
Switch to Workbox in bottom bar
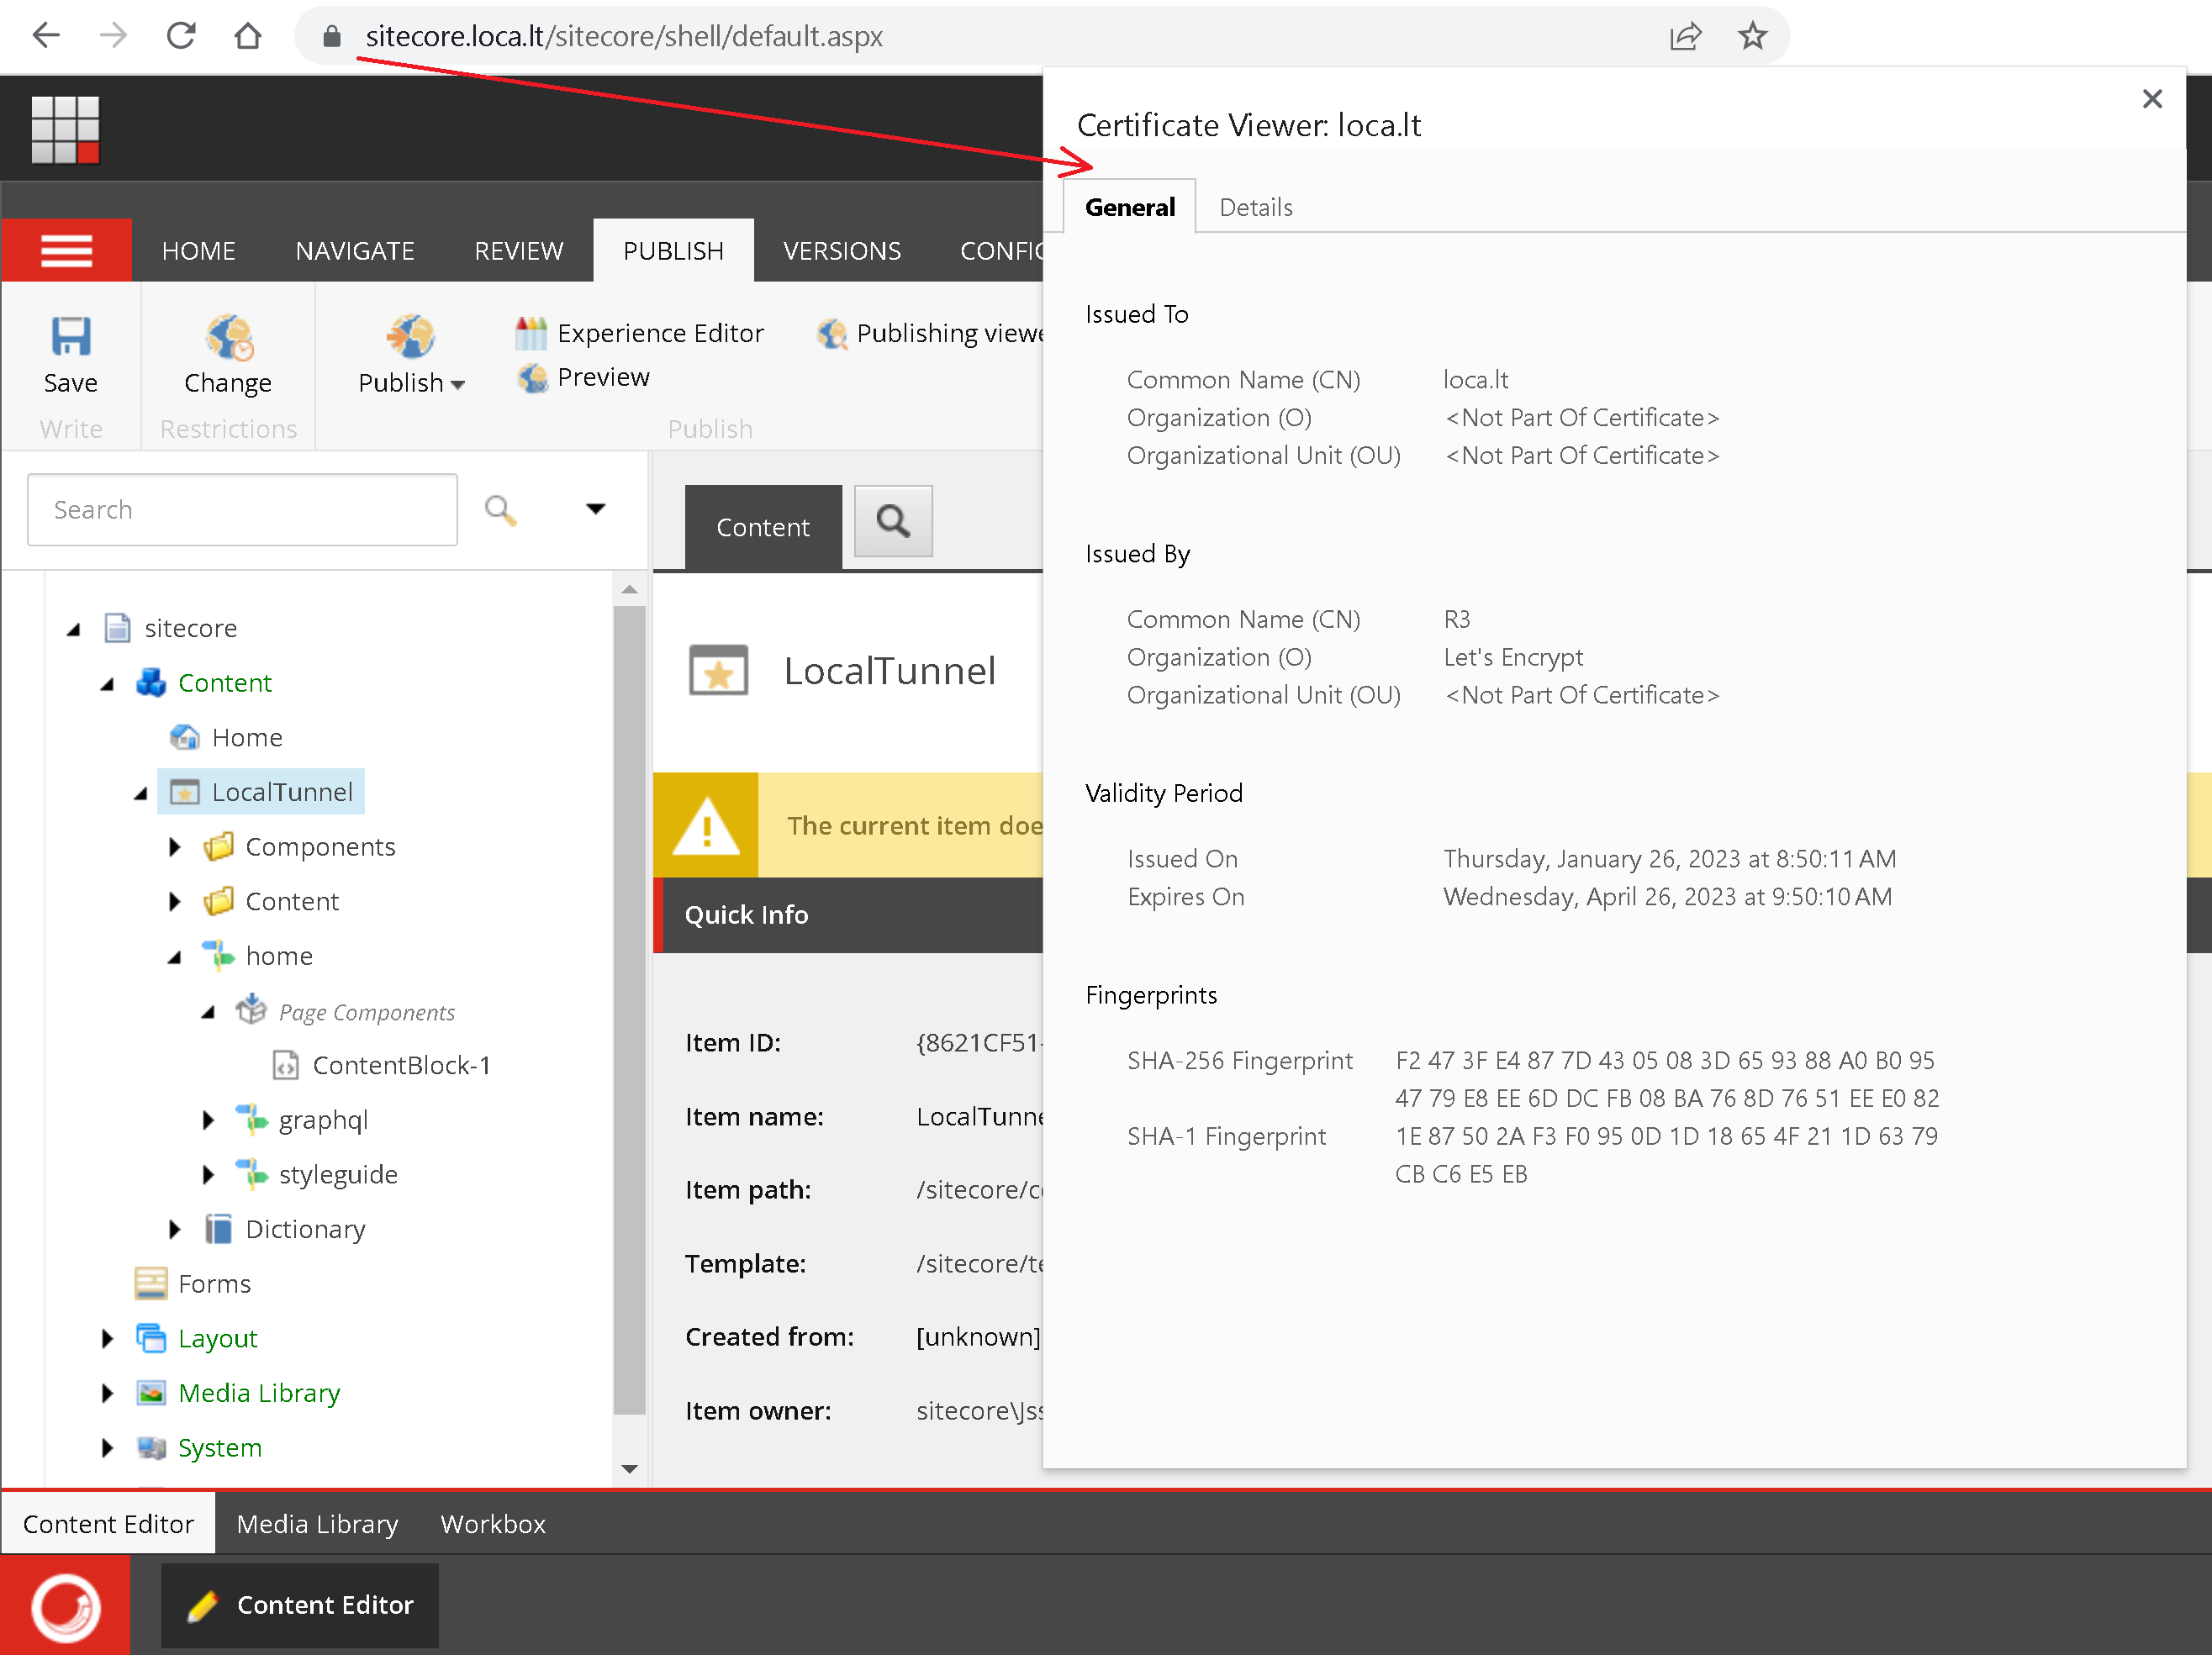493,1524
